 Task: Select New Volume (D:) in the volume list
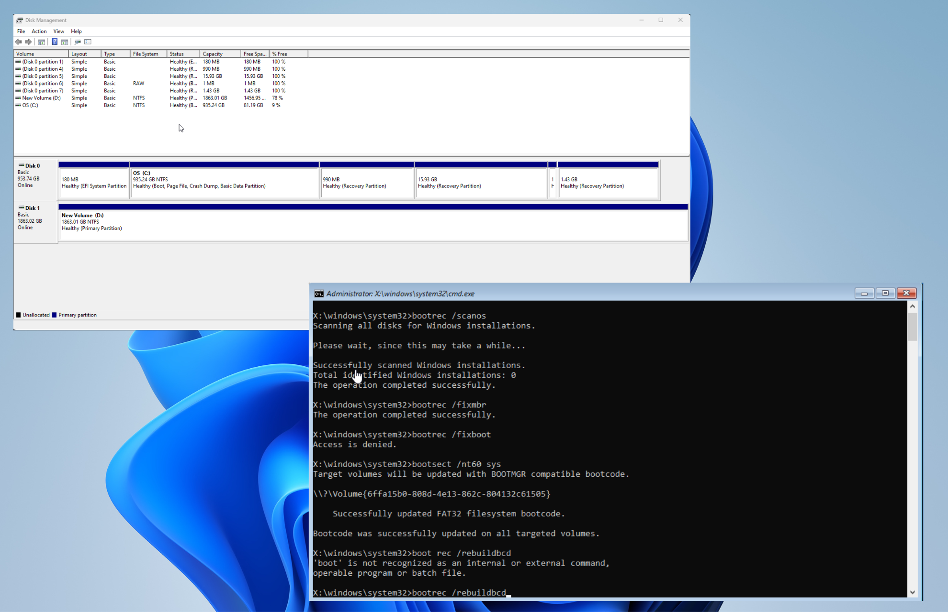[x=41, y=98]
